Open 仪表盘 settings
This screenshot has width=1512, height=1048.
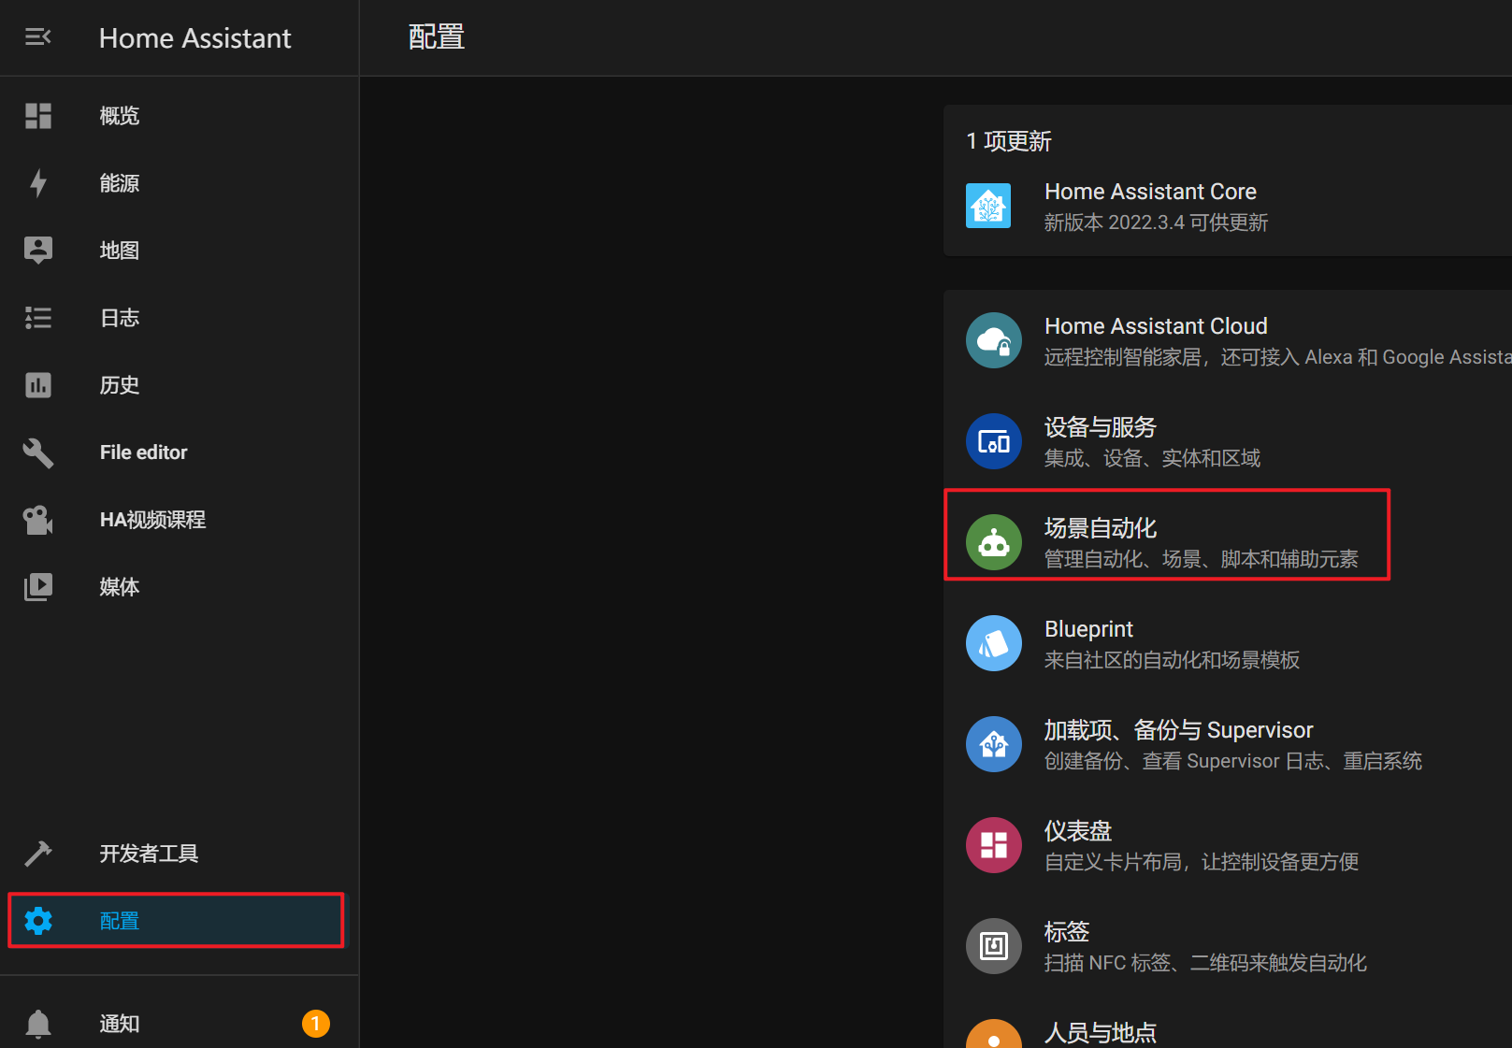click(x=1228, y=845)
